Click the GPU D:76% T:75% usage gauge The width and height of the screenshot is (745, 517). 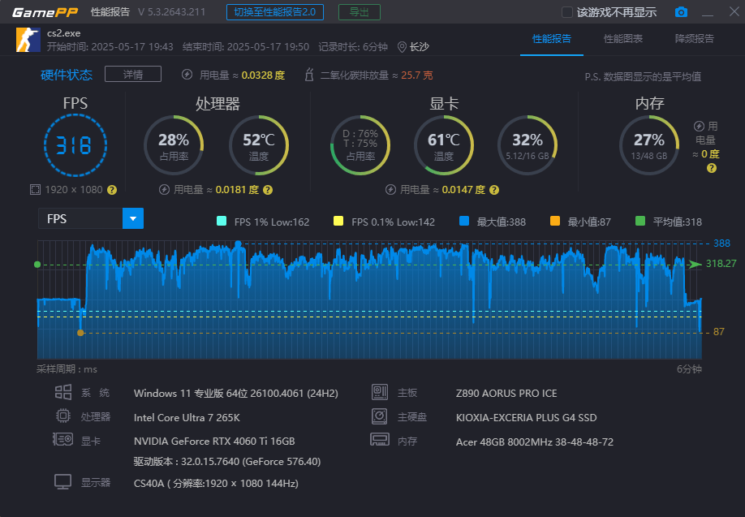click(360, 145)
